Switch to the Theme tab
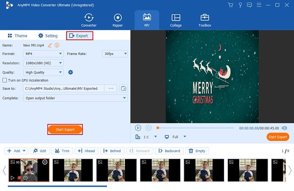This screenshot has height=191, width=294. (x=18, y=36)
